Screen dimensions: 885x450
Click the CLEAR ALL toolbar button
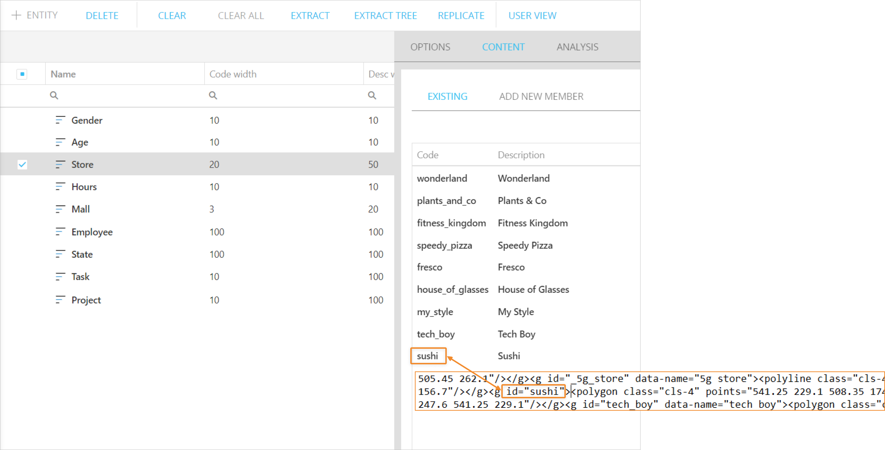click(241, 16)
